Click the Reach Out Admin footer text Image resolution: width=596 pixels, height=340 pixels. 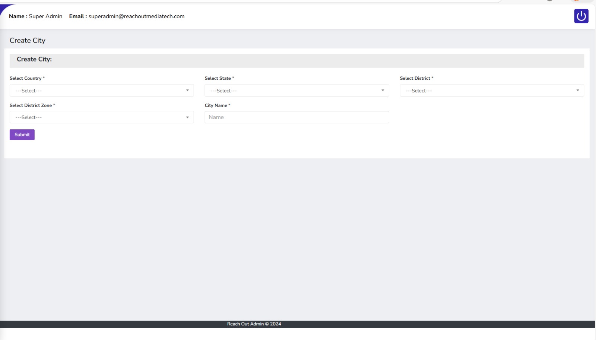254,324
